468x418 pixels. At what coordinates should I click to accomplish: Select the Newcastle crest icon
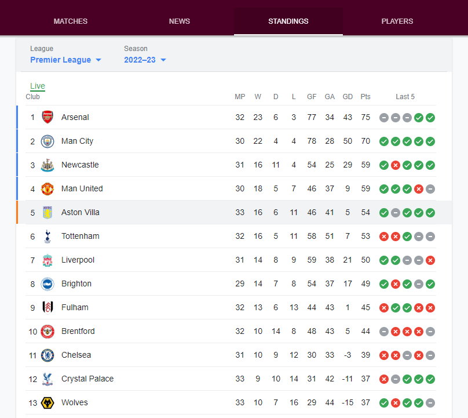[x=47, y=165]
